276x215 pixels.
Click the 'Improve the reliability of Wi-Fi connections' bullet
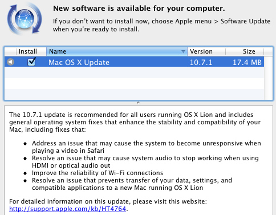tap(98, 173)
